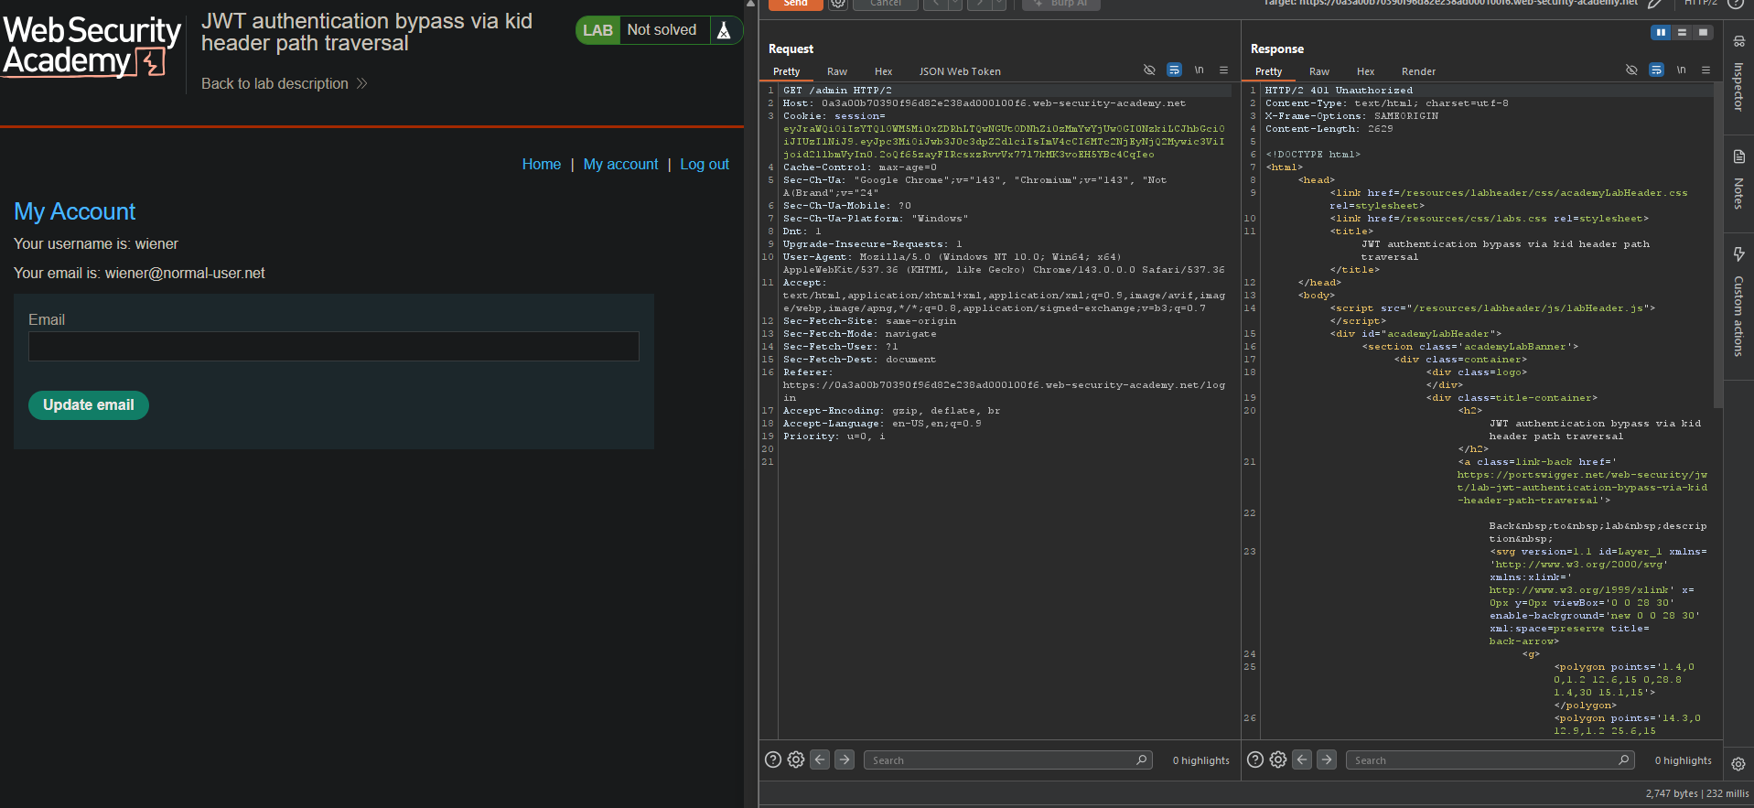Toggle line wrap in Response pane
The width and height of the screenshot is (1754, 808).
[x=1656, y=70]
